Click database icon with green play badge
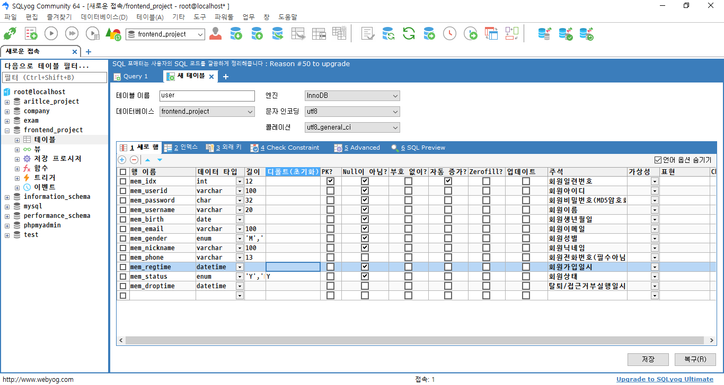This screenshot has height=385, width=724. coord(429,34)
